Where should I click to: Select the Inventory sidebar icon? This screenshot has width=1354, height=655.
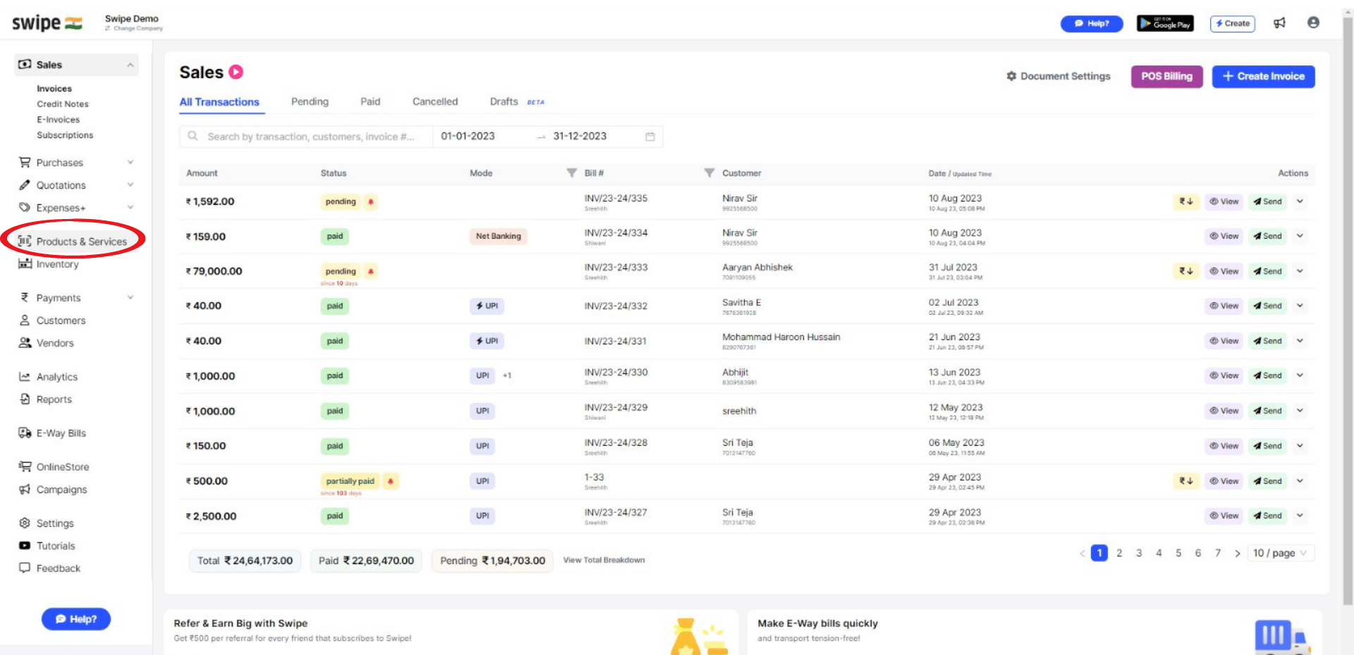coord(25,264)
